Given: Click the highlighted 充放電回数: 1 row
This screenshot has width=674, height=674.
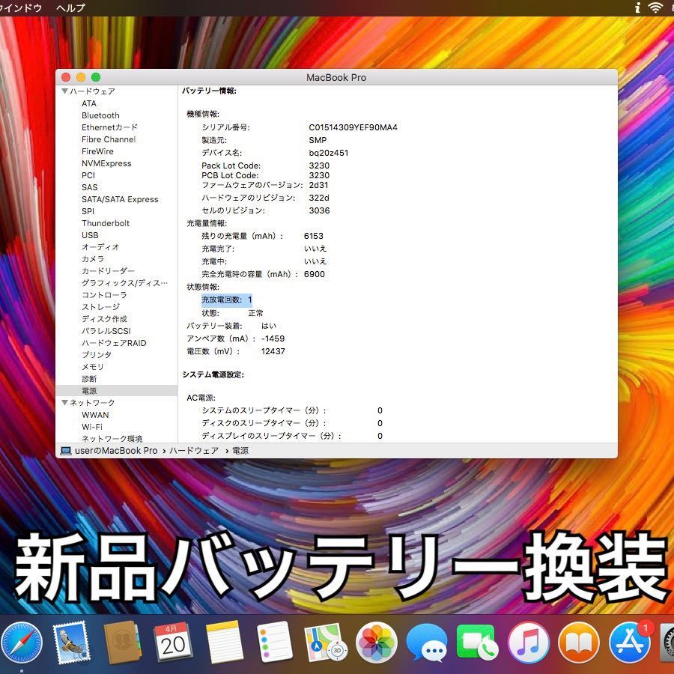Looking at the screenshot, I should (x=226, y=300).
